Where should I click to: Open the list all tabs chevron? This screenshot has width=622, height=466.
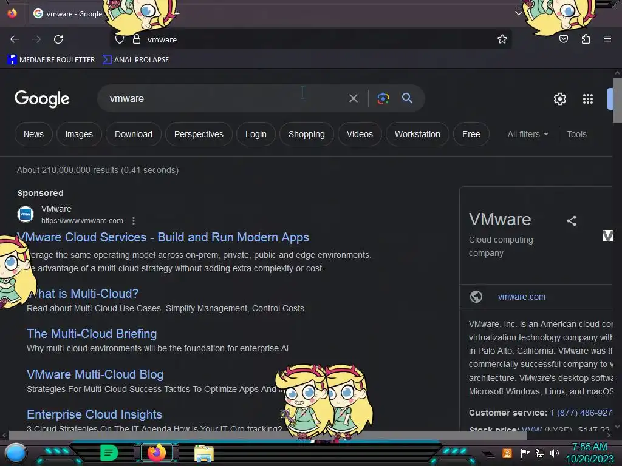(518, 13)
